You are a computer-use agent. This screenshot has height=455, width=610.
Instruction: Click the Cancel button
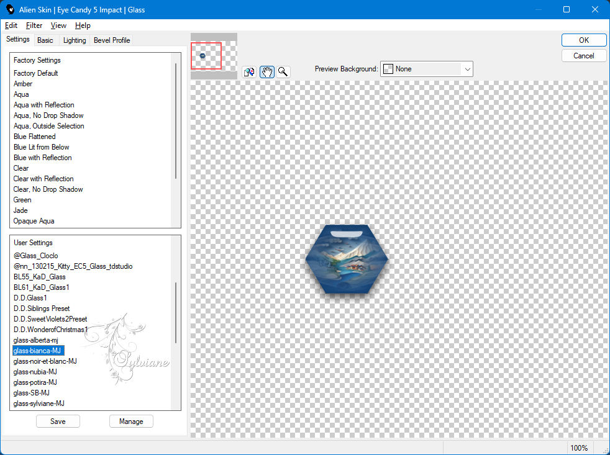[583, 56]
